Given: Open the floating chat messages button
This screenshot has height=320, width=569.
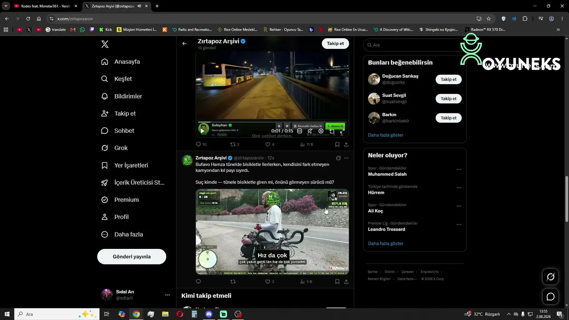Looking at the screenshot, I should [x=550, y=296].
